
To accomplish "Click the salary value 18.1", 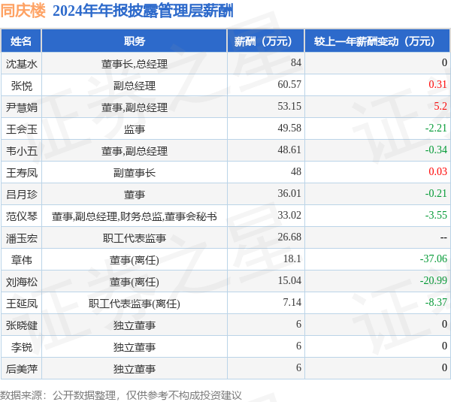I will [x=292, y=258].
